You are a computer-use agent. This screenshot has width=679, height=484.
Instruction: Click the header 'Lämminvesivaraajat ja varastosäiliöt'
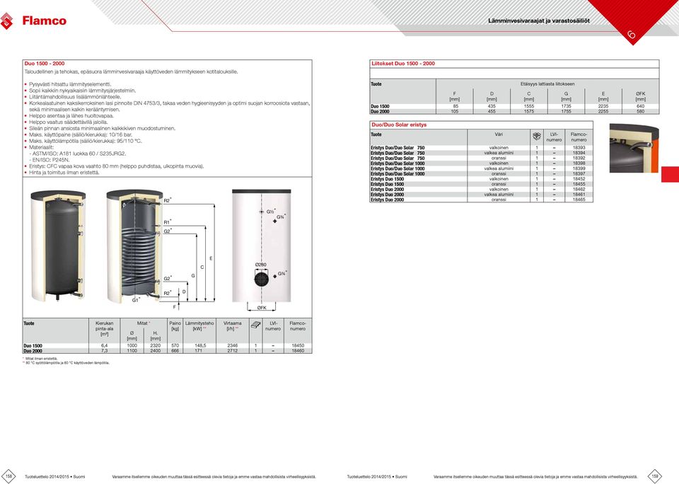click(x=539, y=21)
